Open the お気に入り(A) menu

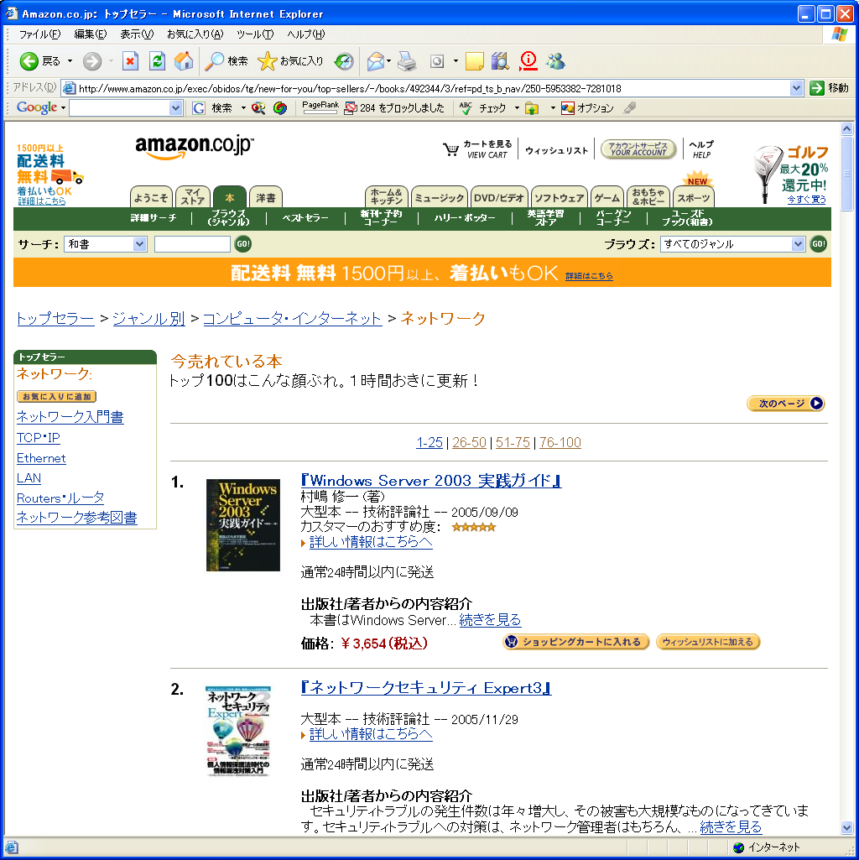click(195, 34)
